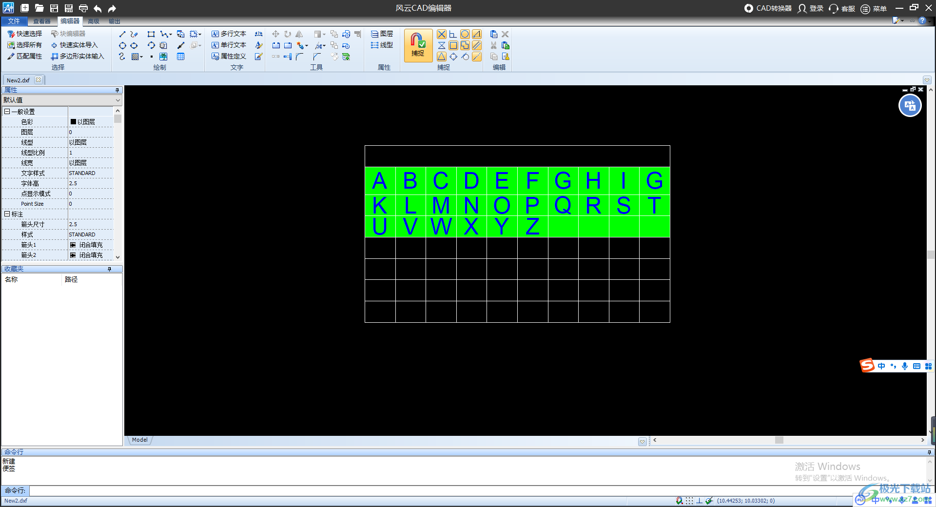
Task: Click the CAD转换器 converter button
Action: (768, 8)
